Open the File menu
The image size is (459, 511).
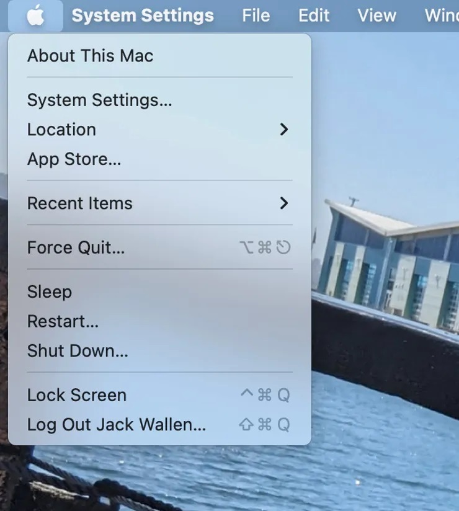(256, 16)
